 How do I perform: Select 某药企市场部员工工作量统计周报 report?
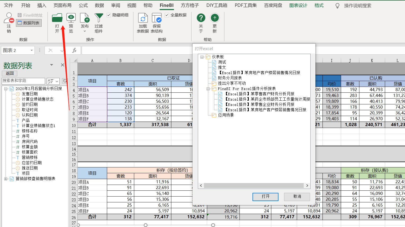tap(267, 99)
